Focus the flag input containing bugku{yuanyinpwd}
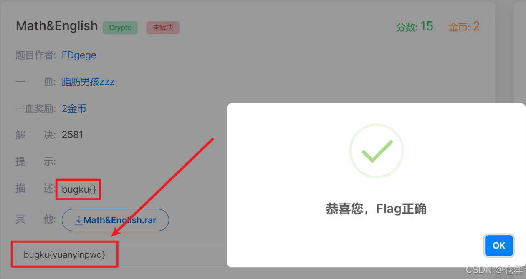The width and height of the screenshot is (526, 279). click(x=121, y=254)
